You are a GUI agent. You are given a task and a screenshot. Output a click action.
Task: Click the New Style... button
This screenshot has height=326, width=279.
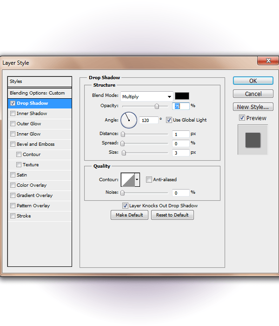(x=252, y=107)
